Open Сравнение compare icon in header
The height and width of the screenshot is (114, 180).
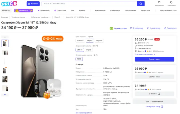coord(171,3)
